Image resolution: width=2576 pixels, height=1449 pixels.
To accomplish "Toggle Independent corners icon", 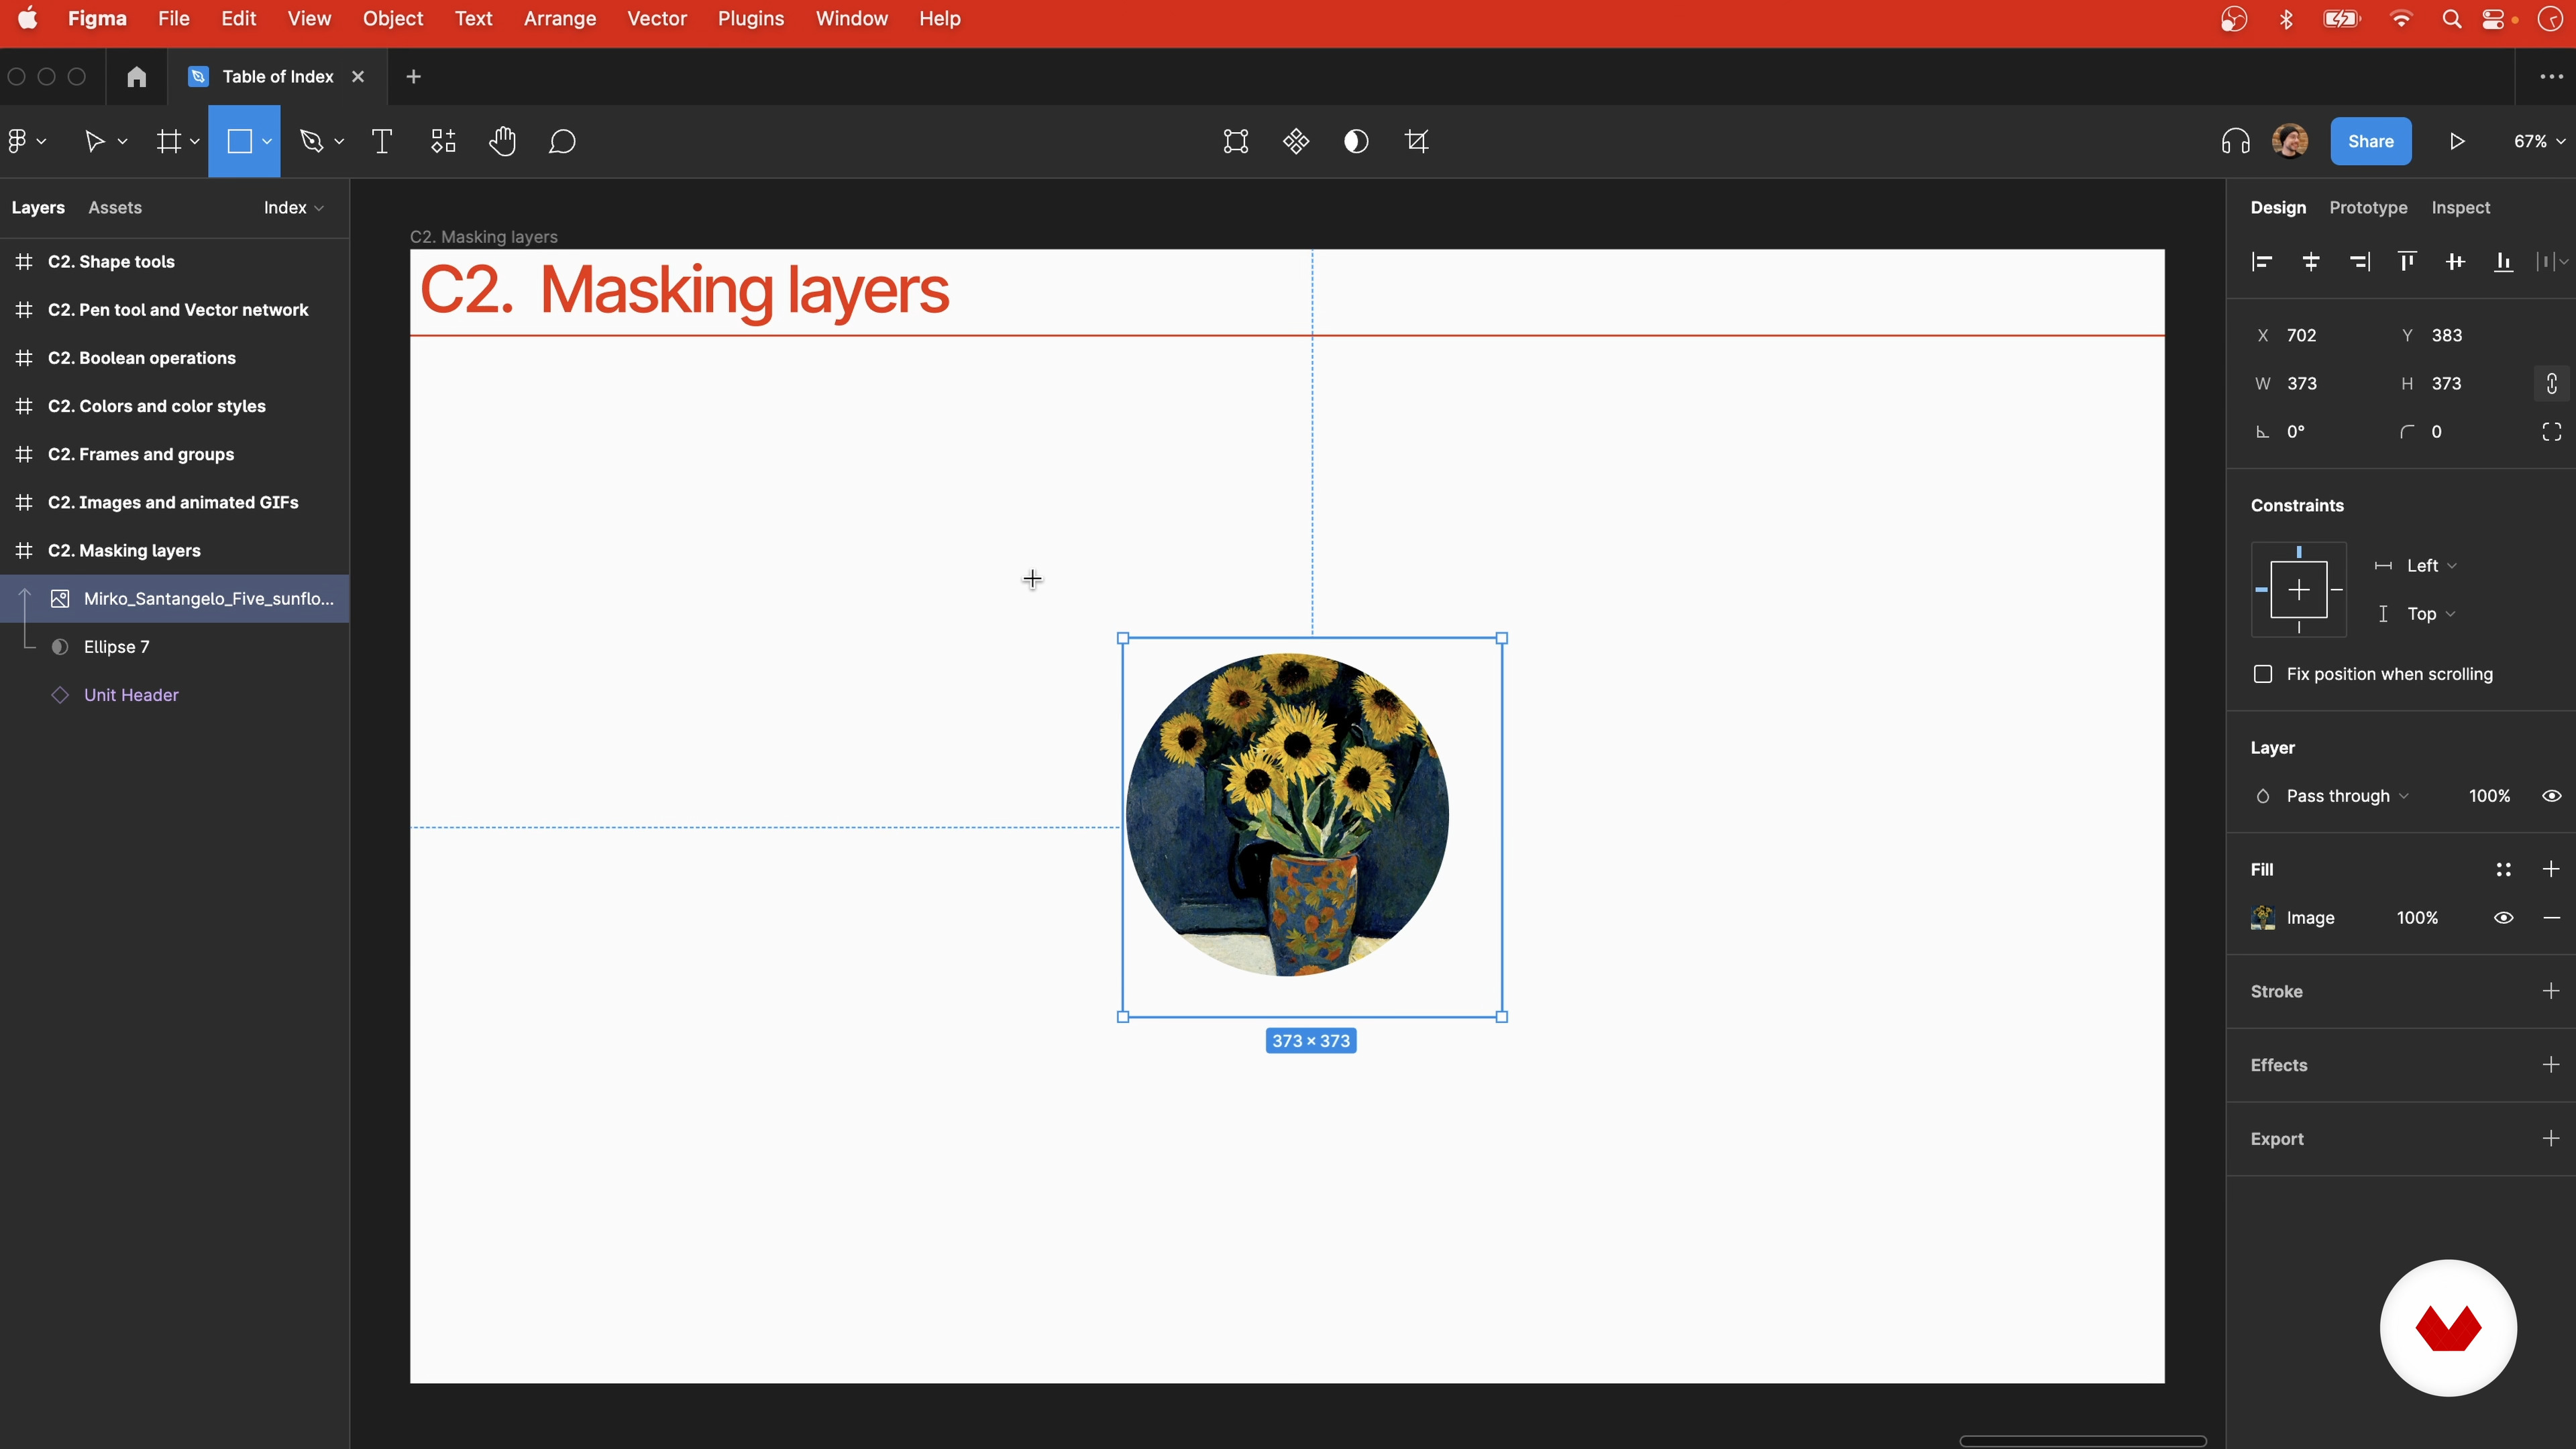I will pos(2551,432).
